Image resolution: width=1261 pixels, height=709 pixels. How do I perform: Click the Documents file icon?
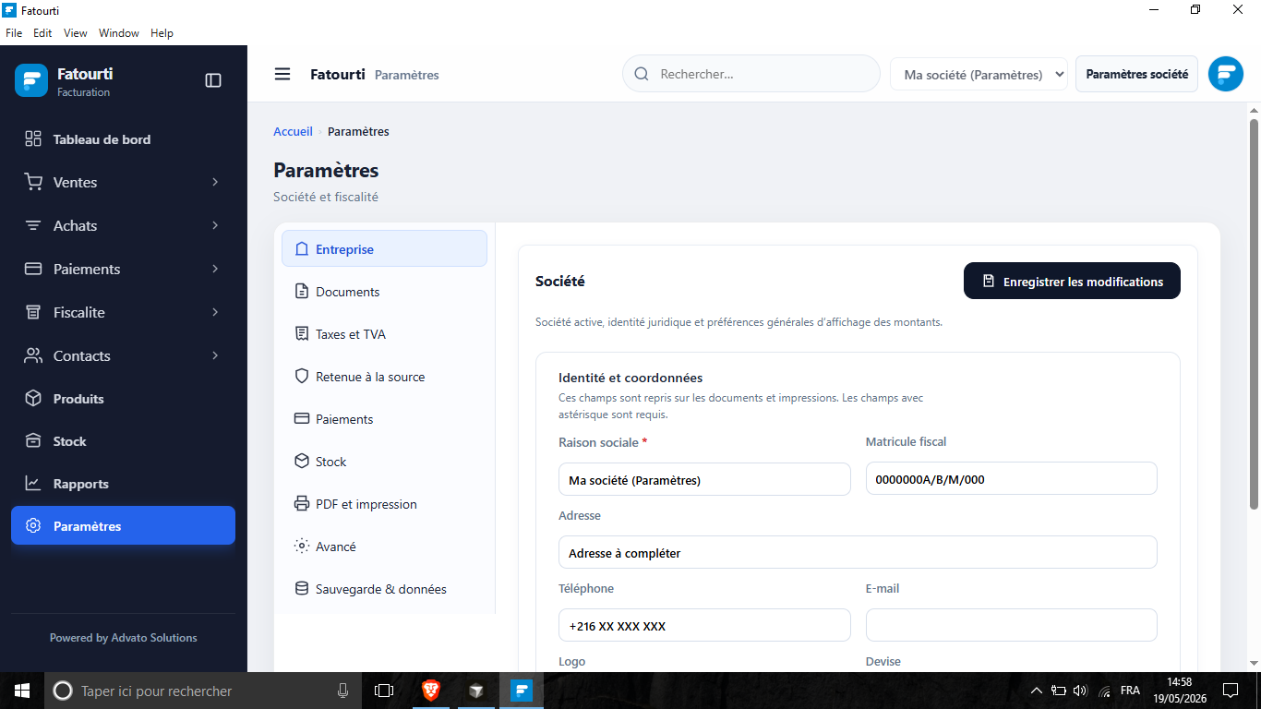click(x=301, y=292)
